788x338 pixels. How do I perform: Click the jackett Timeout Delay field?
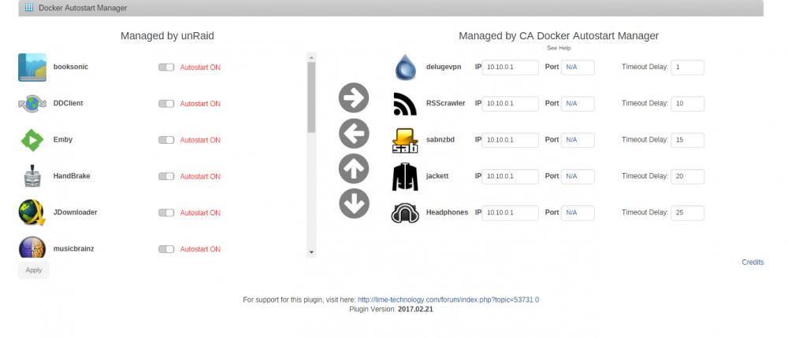[687, 177]
